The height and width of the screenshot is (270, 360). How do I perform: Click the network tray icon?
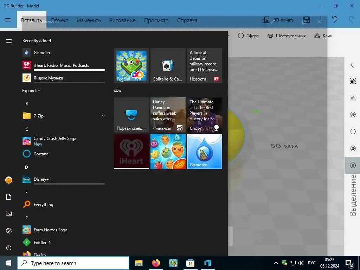coord(293,263)
